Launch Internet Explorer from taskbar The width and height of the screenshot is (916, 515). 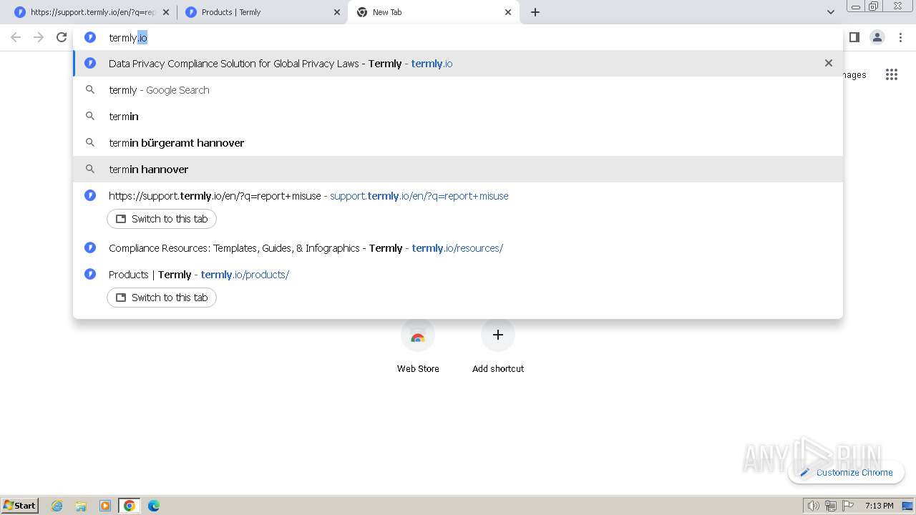point(57,506)
